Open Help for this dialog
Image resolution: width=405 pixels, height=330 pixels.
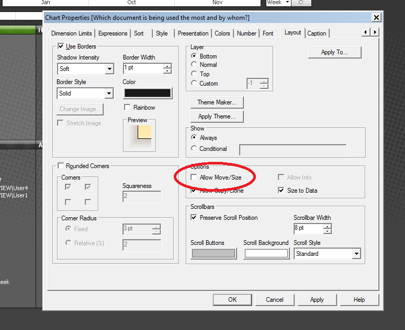(359, 300)
